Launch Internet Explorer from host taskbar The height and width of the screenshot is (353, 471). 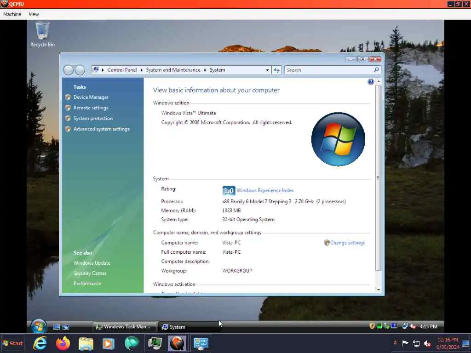(x=40, y=343)
